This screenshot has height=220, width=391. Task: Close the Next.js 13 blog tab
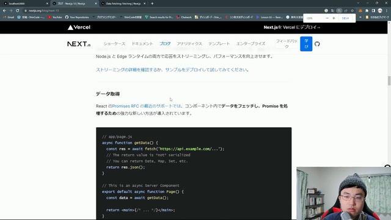[x=96, y=4]
